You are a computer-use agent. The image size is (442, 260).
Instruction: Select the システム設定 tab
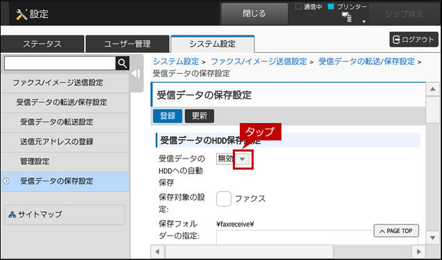click(x=213, y=44)
